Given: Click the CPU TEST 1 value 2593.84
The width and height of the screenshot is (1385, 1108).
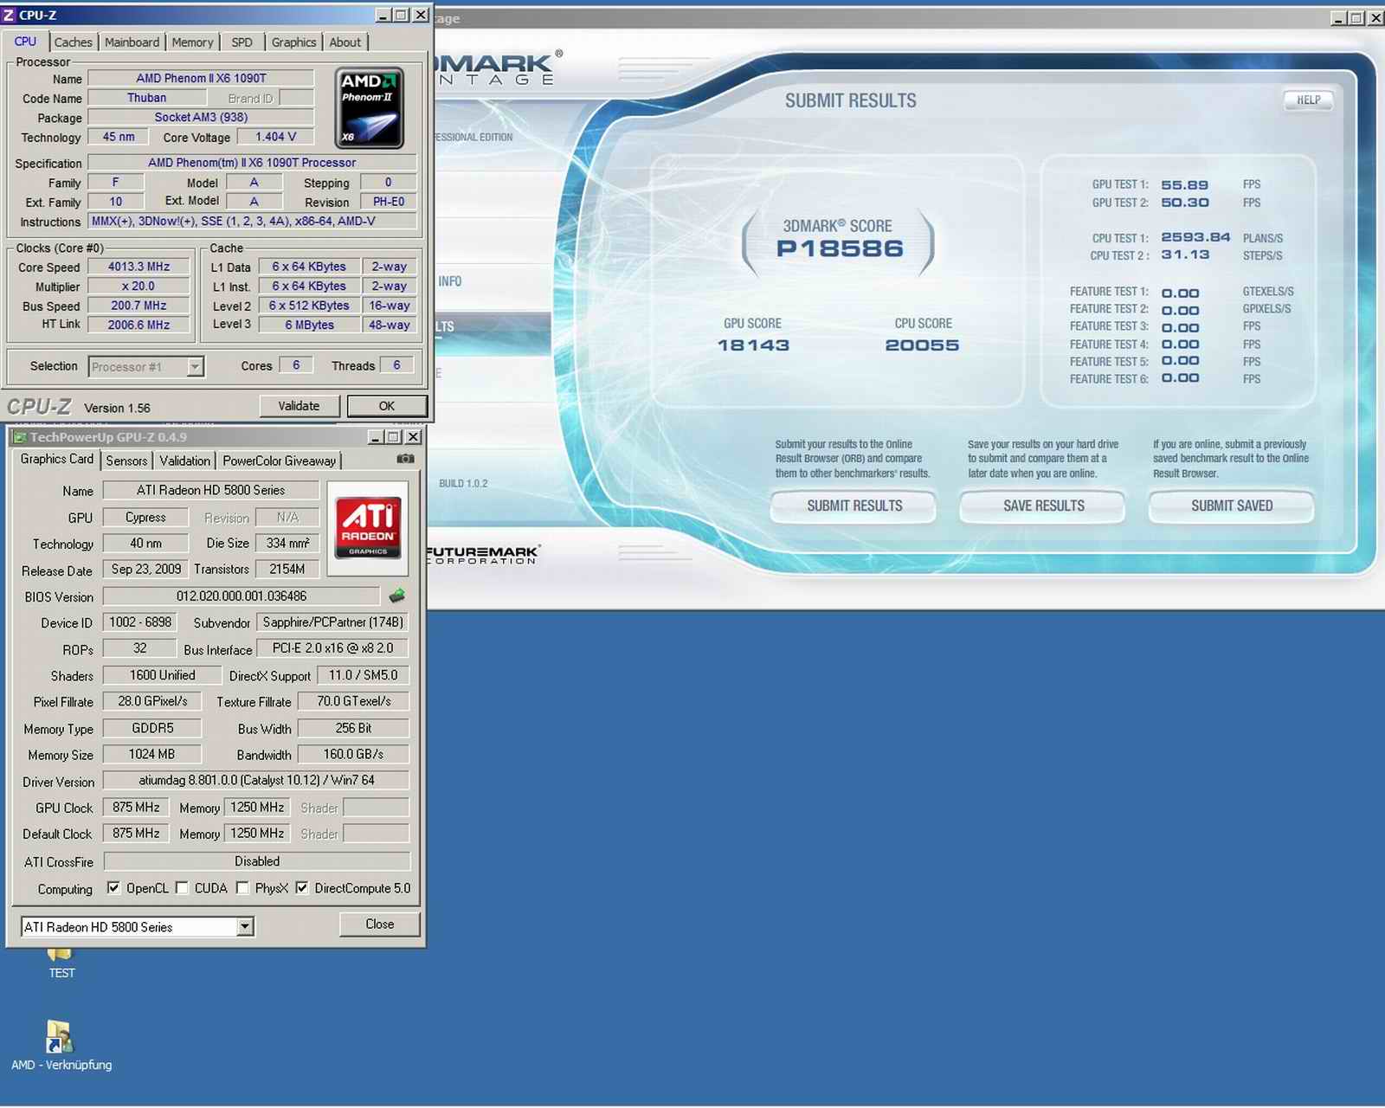Looking at the screenshot, I should coord(1195,237).
